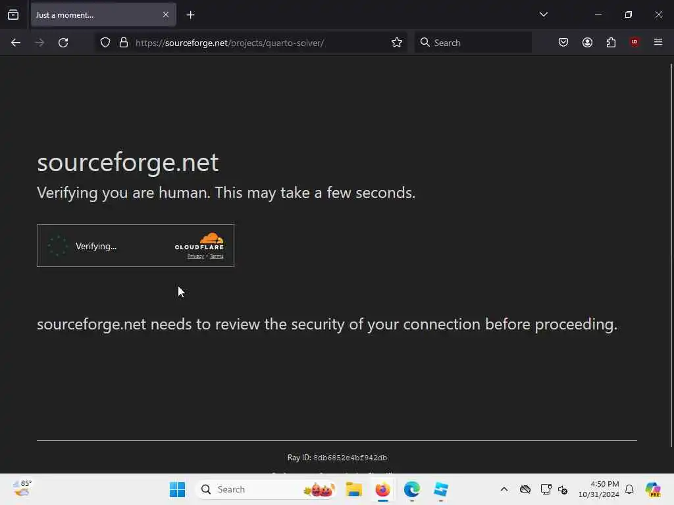
Task: Switch to Firefox taskbar icon
Action: (382, 489)
